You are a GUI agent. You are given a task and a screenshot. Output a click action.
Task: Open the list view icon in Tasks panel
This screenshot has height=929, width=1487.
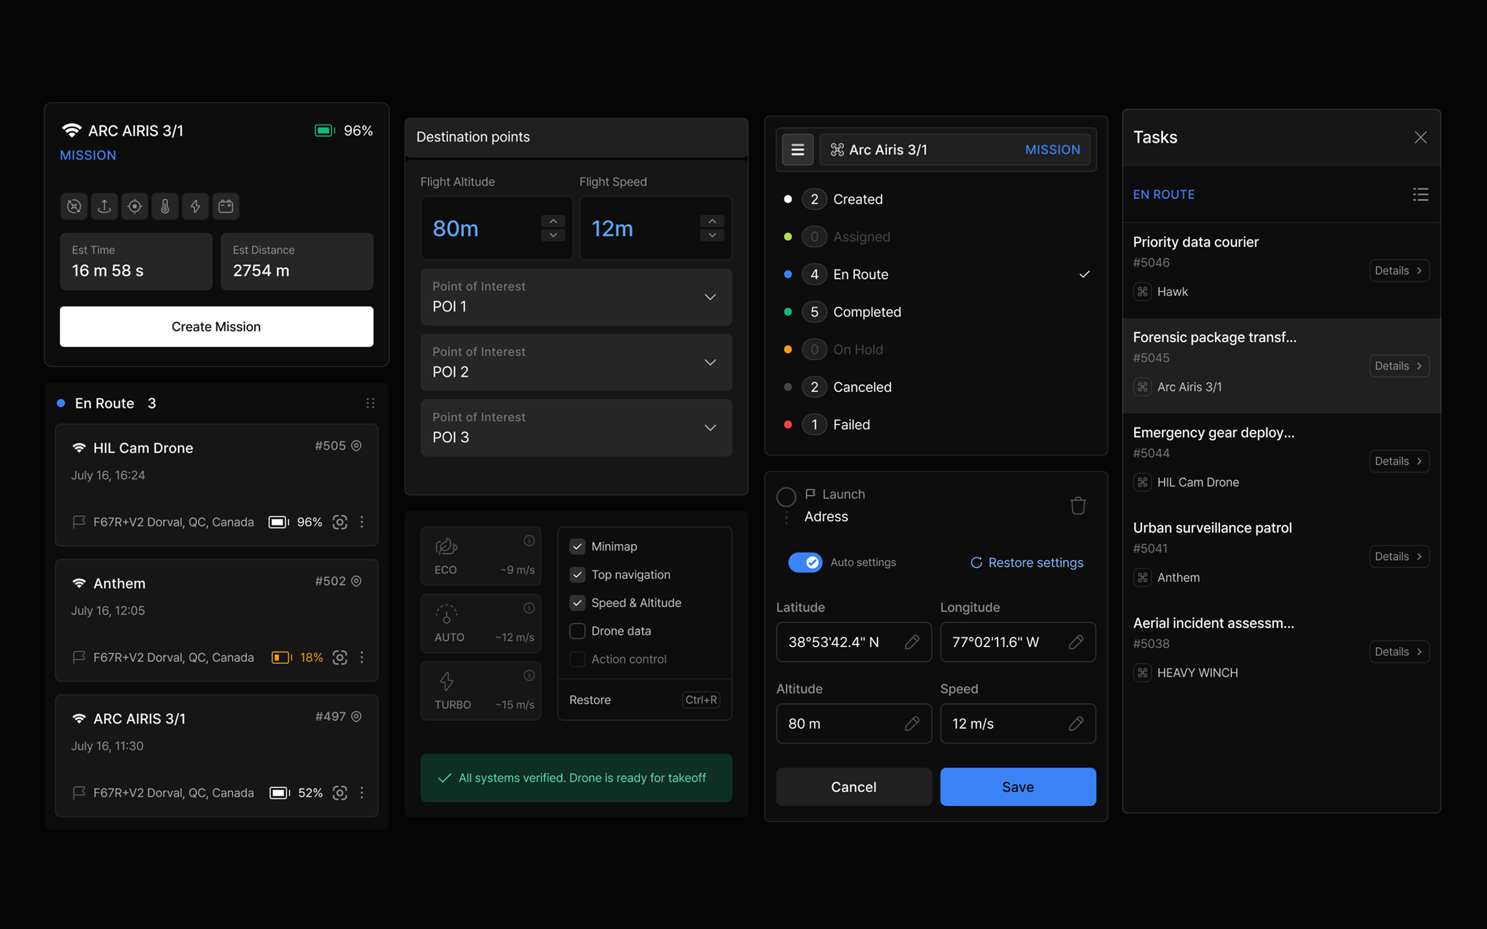tap(1420, 194)
